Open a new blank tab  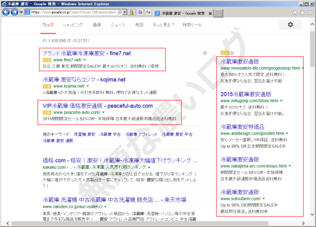coord(218,13)
